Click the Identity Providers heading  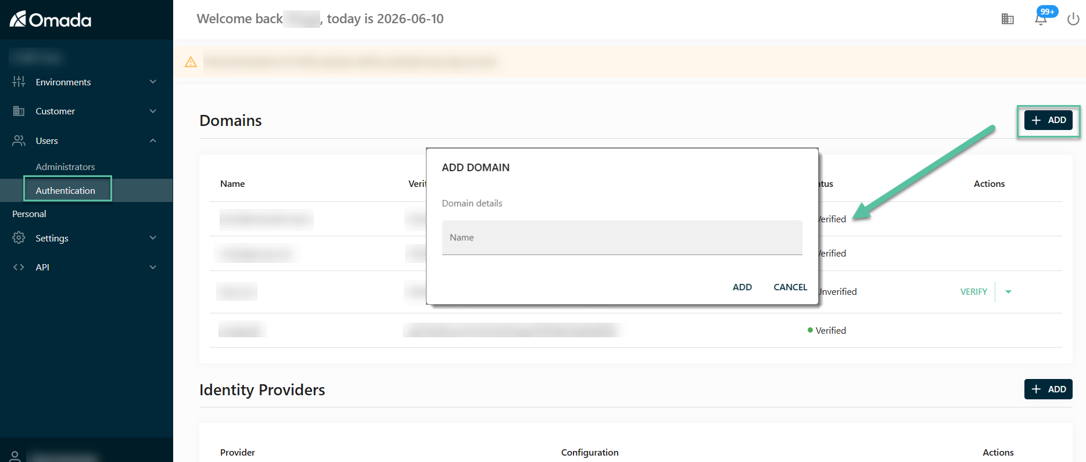pos(262,389)
